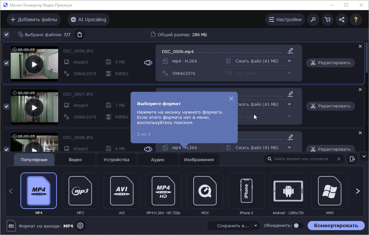
Task: Expand compress file dropdown for DSC_0006
Action: click(x=289, y=61)
